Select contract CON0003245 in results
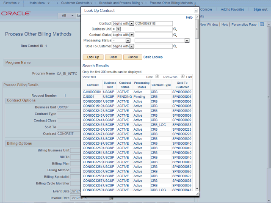Viewport: 271px width, 203px height. click(x=93, y=125)
